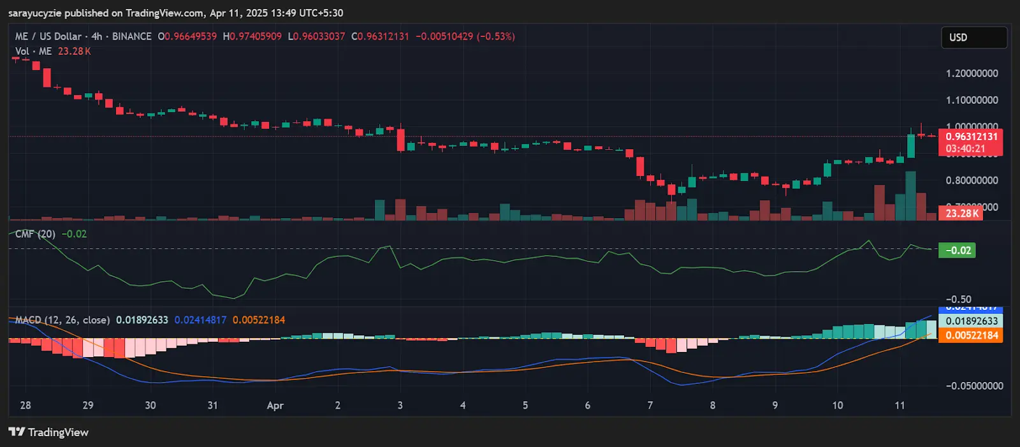Click the TradingView logo at bottom left

48,432
